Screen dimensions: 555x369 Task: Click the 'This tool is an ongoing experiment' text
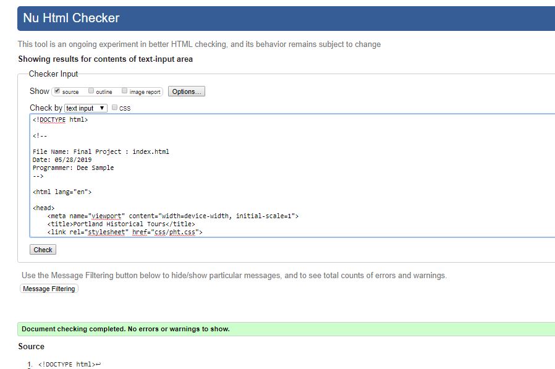point(199,45)
